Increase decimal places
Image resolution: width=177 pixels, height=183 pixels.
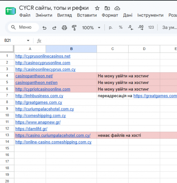[x=141, y=28]
